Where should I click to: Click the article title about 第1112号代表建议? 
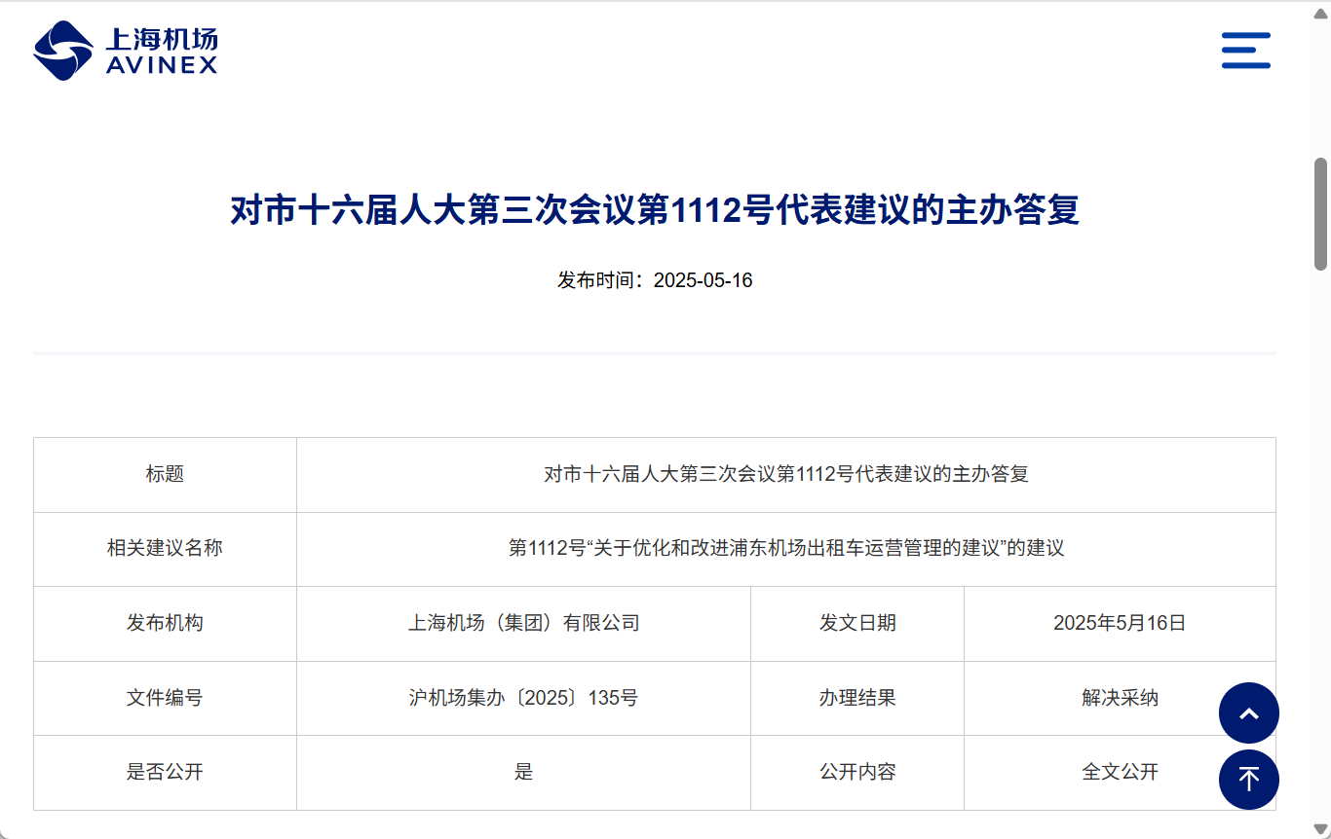point(655,208)
